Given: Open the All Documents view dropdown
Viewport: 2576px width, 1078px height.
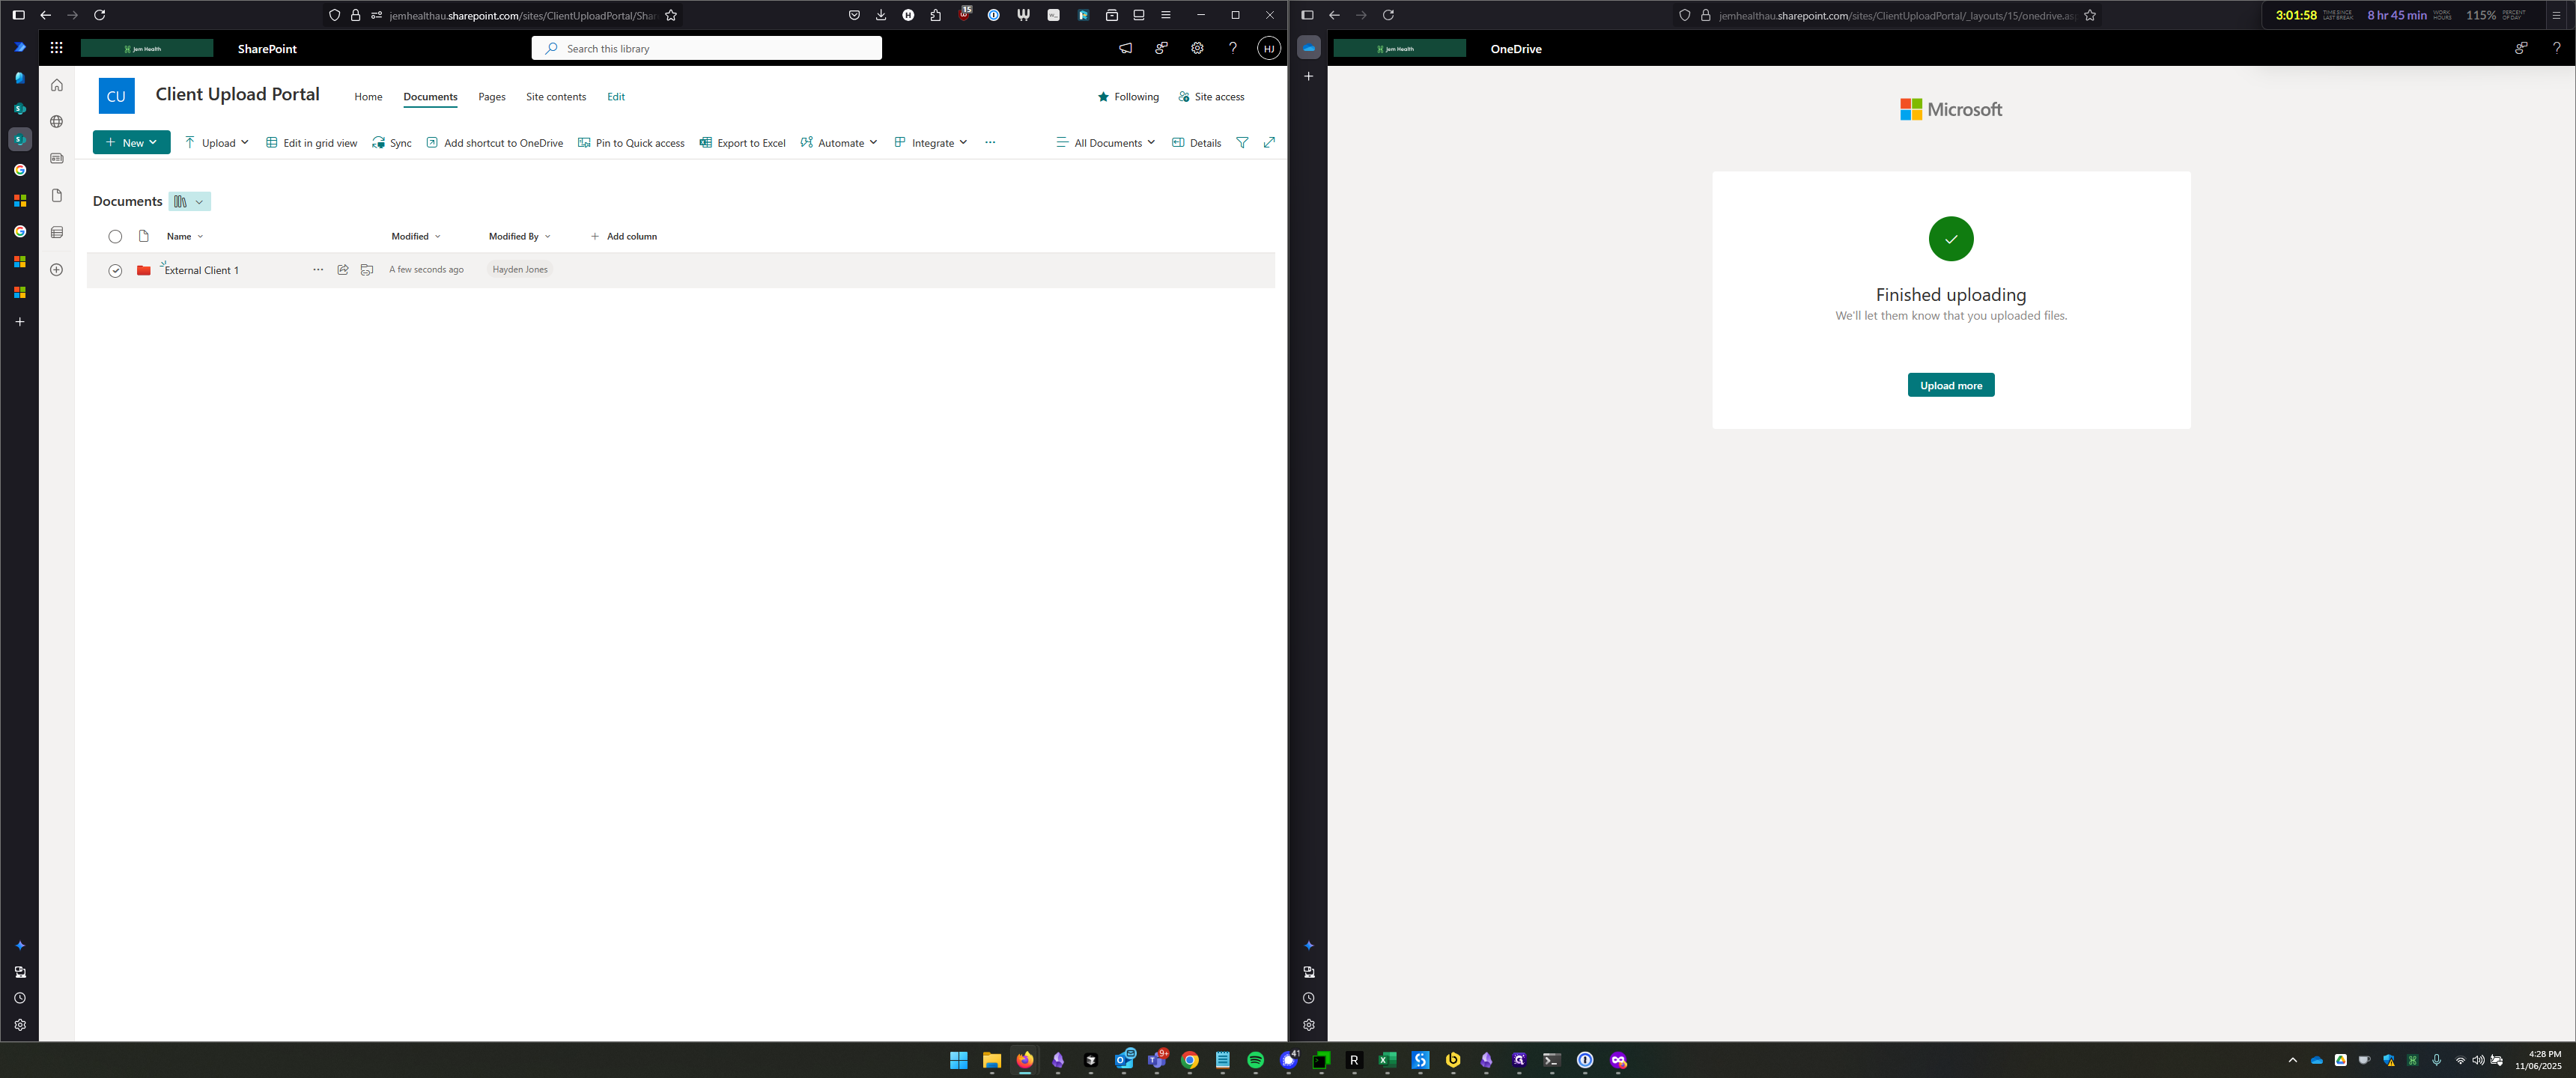Looking at the screenshot, I should (x=1106, y=143).
